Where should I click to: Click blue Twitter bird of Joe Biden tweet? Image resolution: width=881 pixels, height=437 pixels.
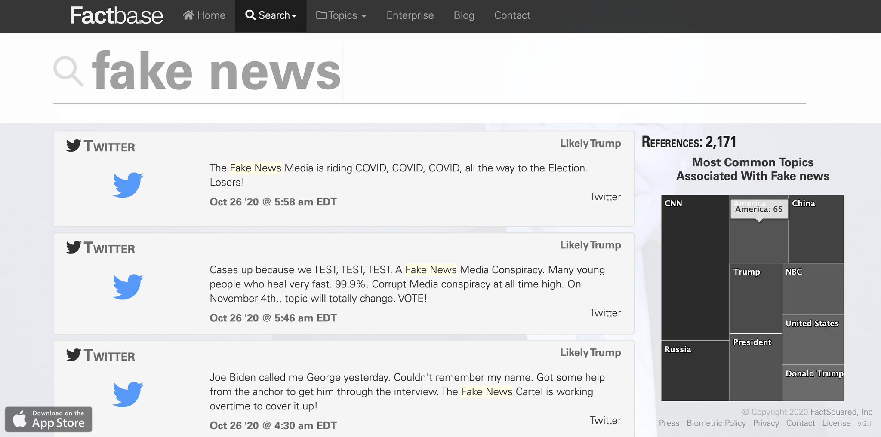coord(128,394)
